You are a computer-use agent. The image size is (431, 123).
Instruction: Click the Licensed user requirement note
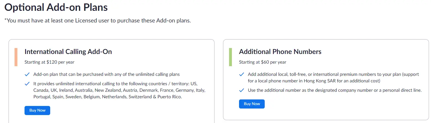tap(98, 21)
